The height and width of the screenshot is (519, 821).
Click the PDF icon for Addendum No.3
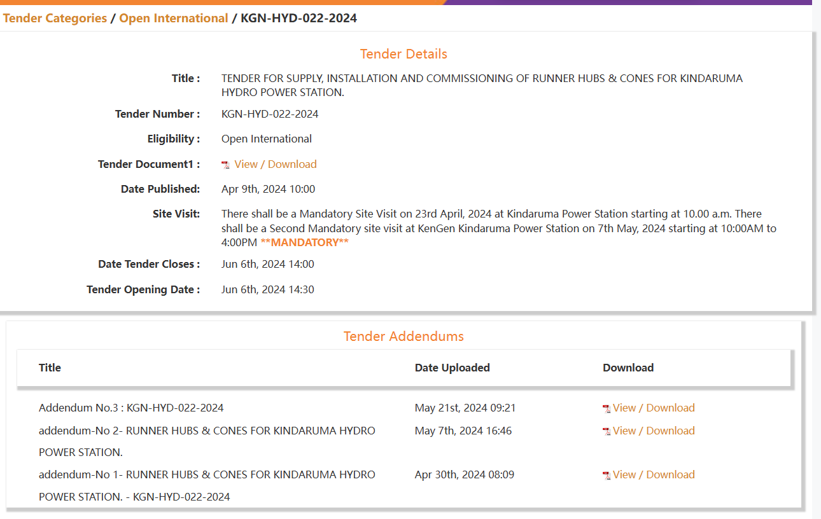pyautogui.click(x=607, y=409)
